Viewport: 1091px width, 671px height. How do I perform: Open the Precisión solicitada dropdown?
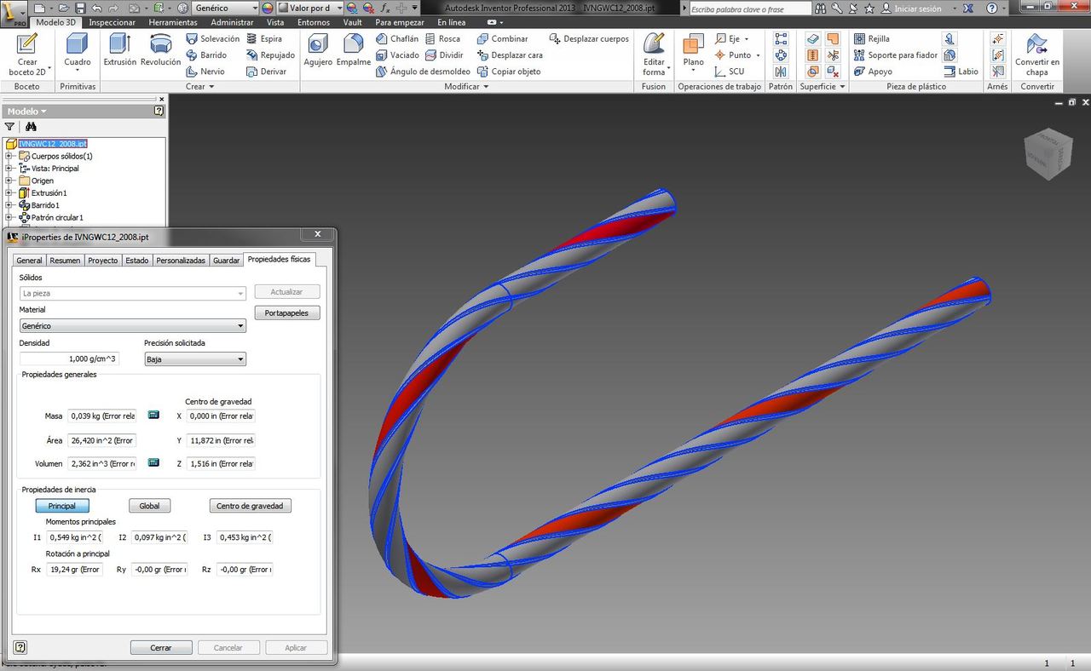click(x=195, y=359)
